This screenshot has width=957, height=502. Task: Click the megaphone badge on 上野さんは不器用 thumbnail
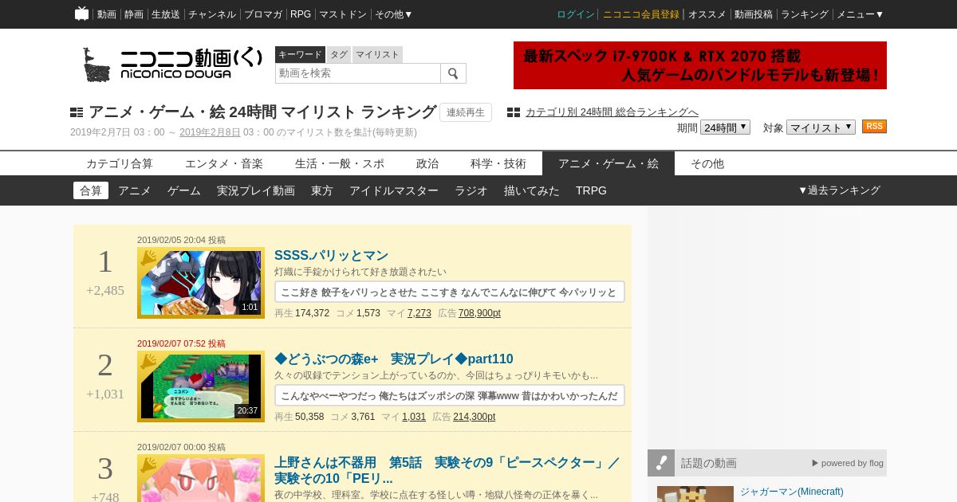[x=148, y=465]
